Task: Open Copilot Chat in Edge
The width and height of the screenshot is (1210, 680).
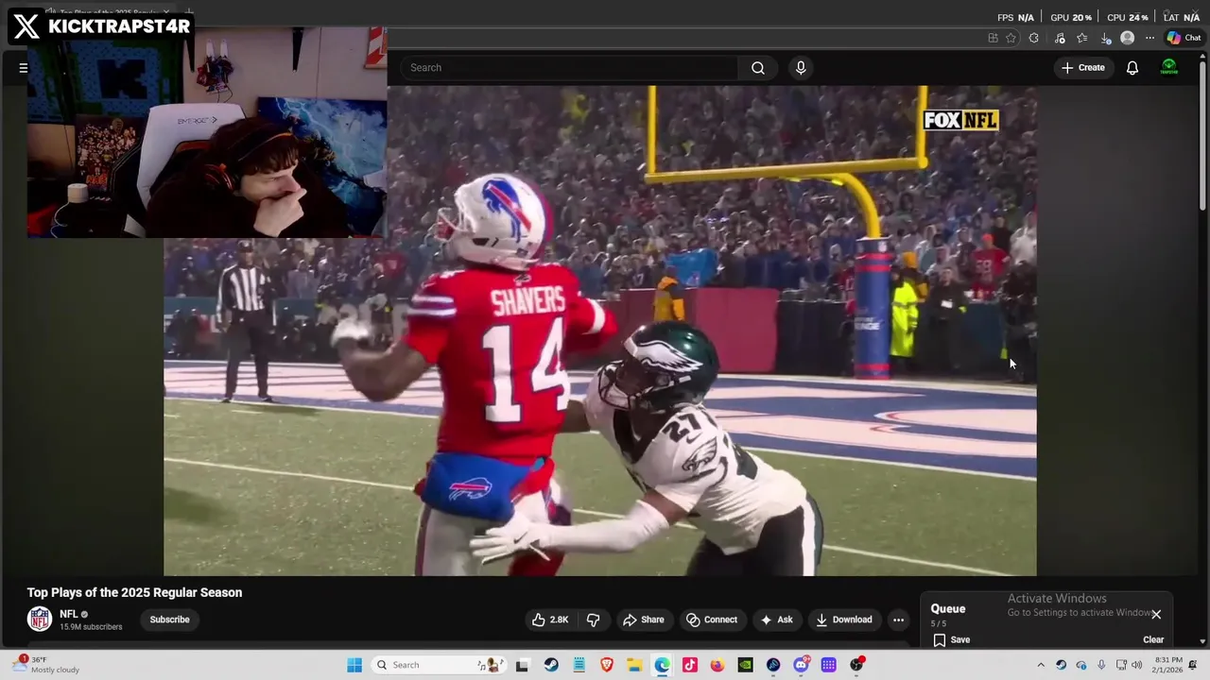Action: pos(1184,38)
